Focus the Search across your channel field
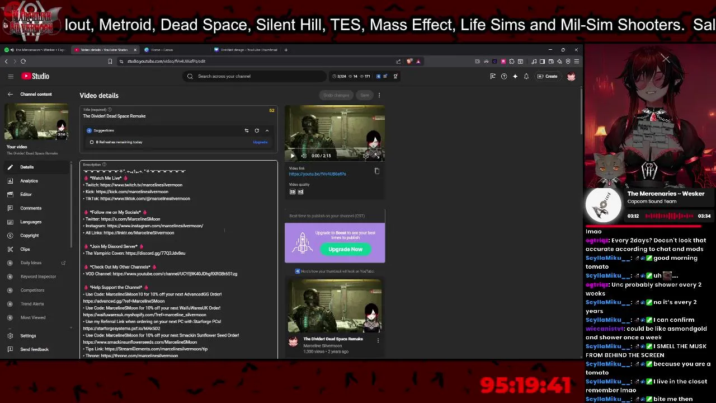Viewport: 716px width, 403px height. tap(255, 76)
